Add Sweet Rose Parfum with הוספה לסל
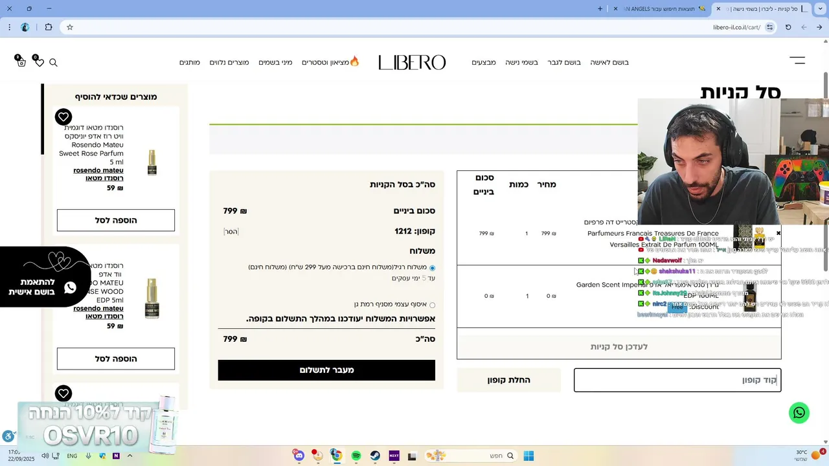The height and width of the screenshot is (466, 829). [116, 220]
